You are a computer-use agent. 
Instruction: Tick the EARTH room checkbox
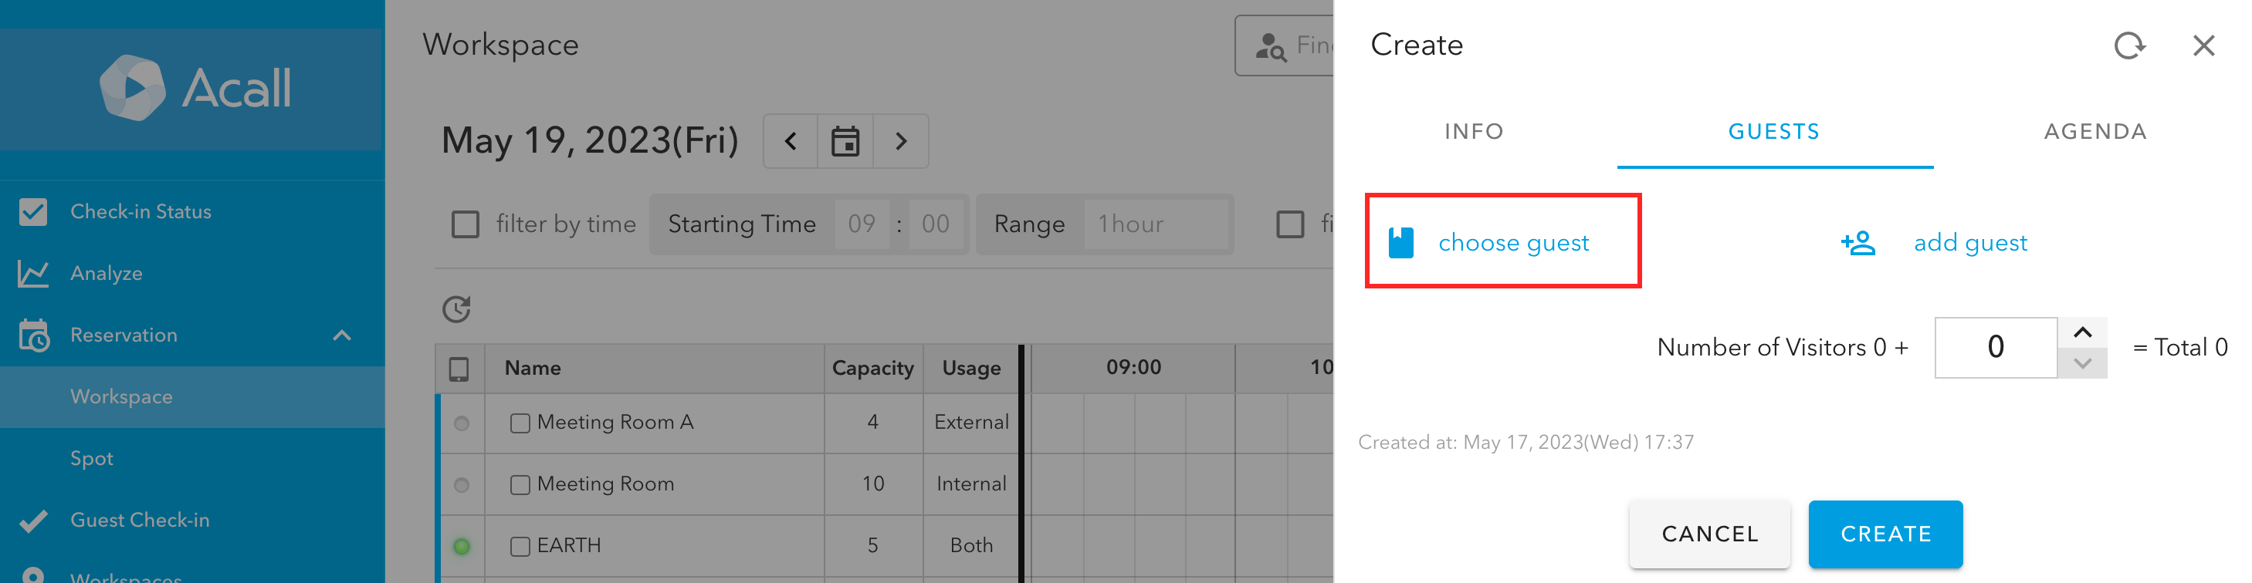pos(520,546)
